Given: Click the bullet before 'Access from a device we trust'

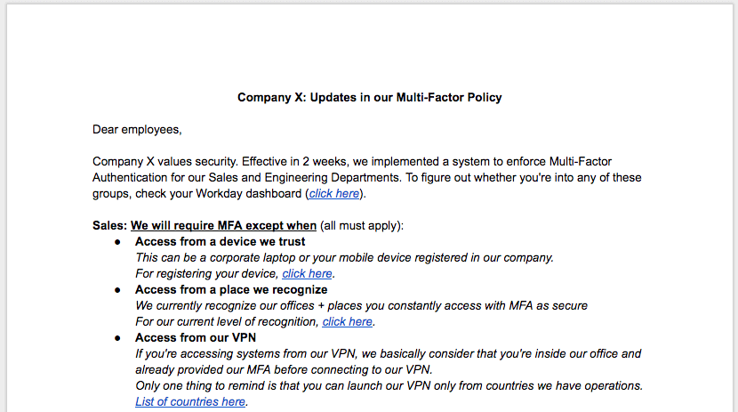Looking at the screenshot, I should click(x=117, y=242).
